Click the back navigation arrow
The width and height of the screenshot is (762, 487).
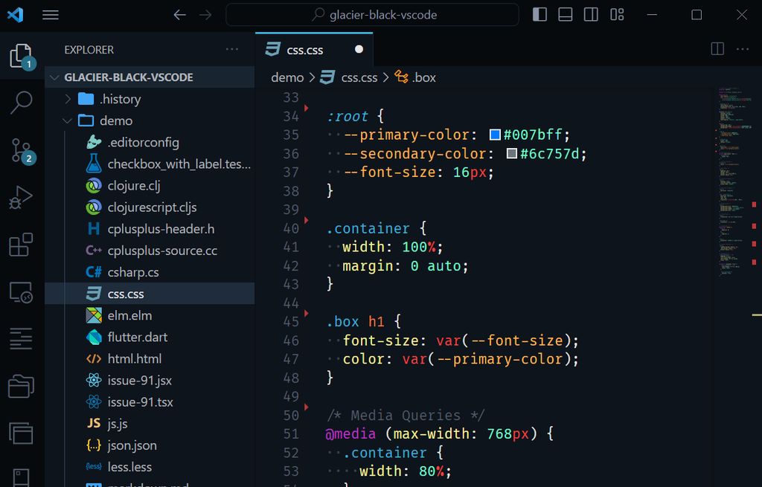tap(179, 15)
